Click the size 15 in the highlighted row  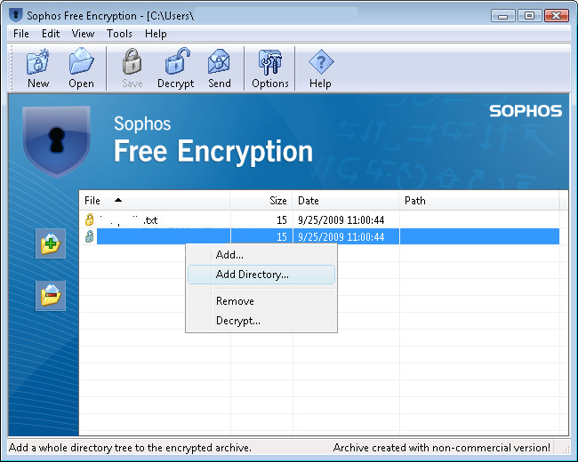click(x=282, y=236)
